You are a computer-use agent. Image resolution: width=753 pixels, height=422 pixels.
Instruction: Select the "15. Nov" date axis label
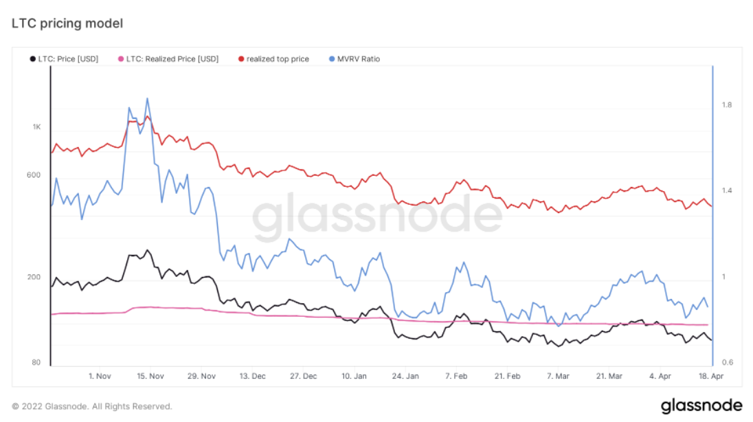[150, 376]
